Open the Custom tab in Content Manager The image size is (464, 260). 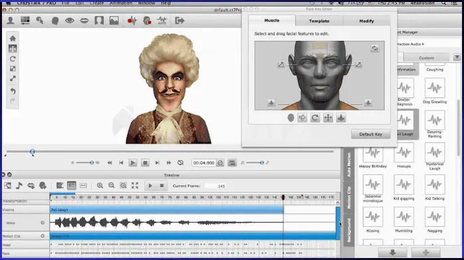(426, 58)
